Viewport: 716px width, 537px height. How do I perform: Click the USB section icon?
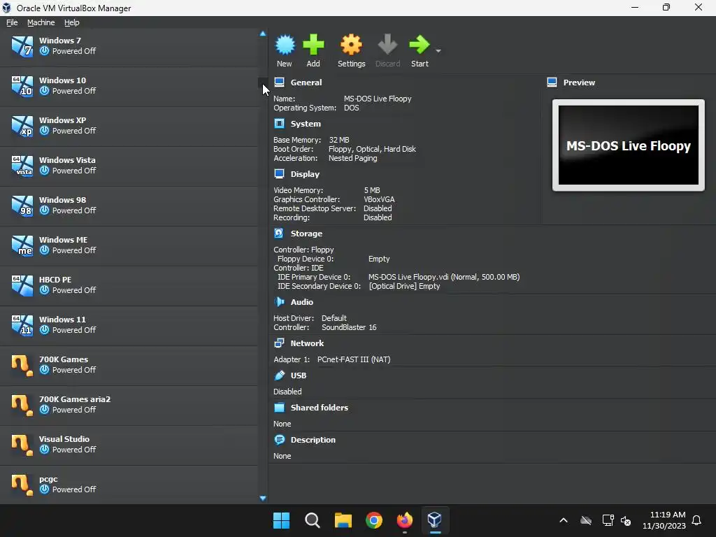[279, 375]
